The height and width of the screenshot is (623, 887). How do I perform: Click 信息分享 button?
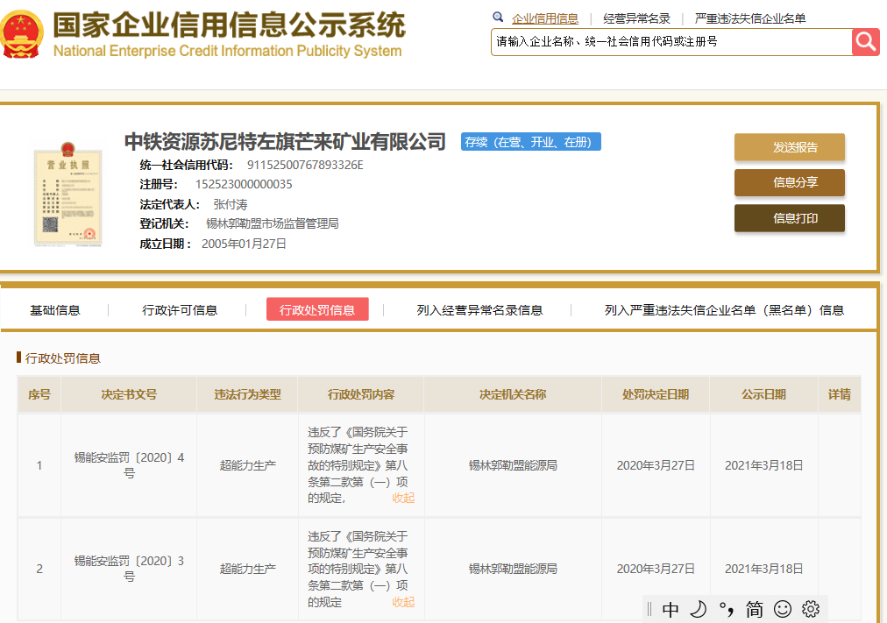[x=789, y=182]
